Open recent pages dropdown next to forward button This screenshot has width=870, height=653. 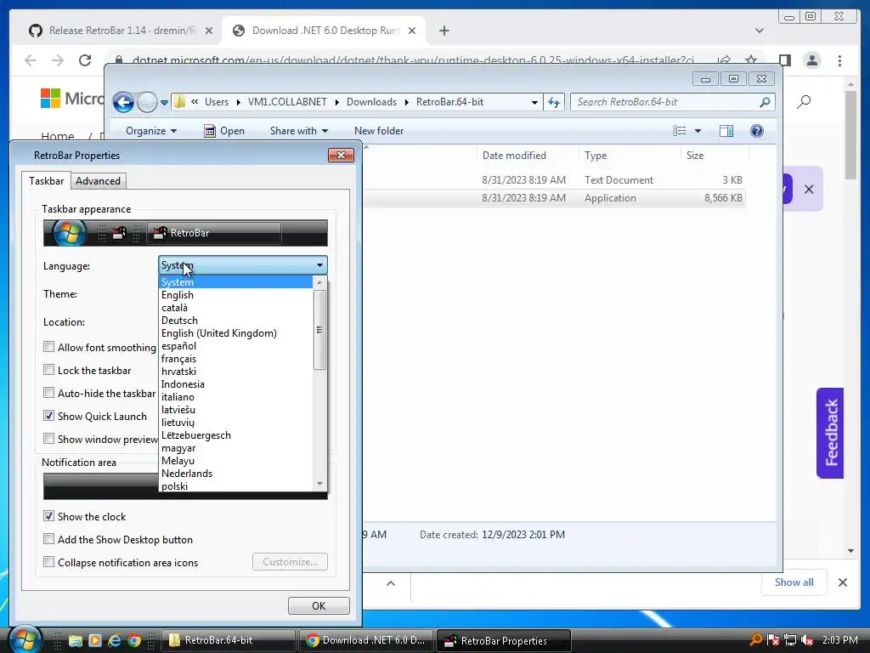[164, 102]
